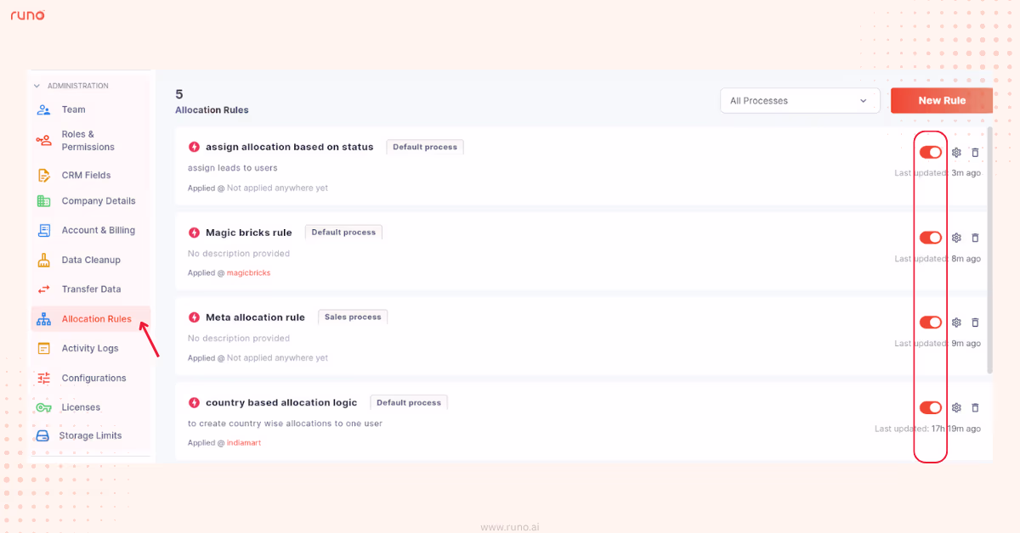Open the All Processes dropdown
The width and height of the screenshot is (1020, 533).
tap(799, 100)
